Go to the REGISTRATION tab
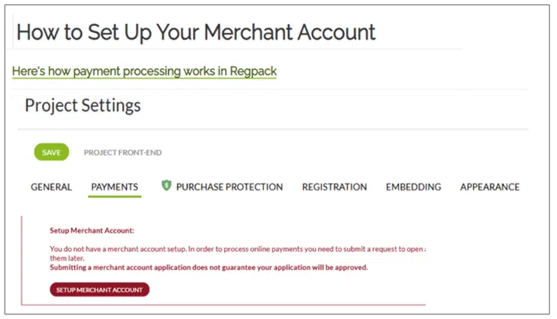 tap(334, 187)
